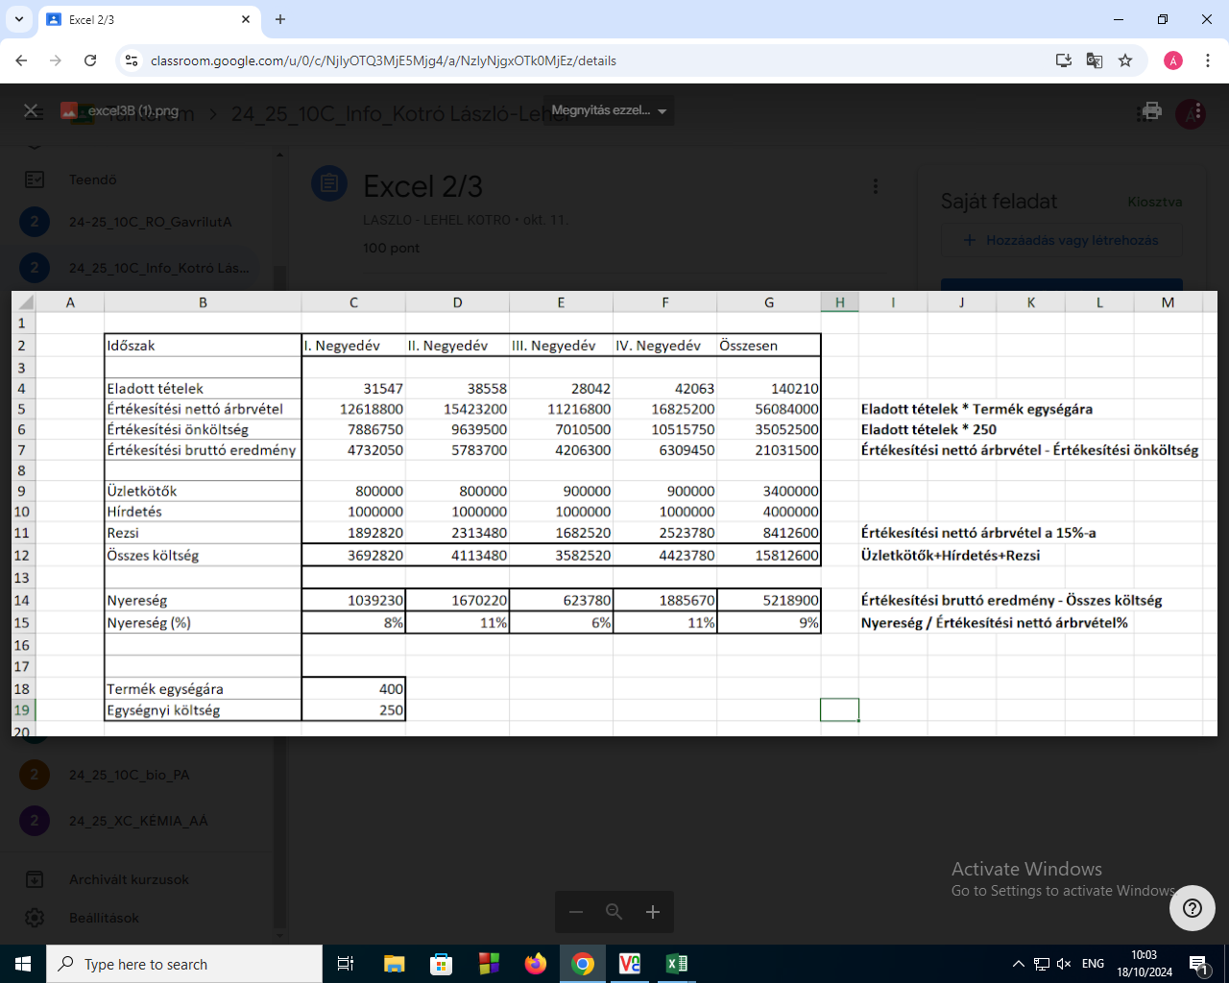Open Microsoft Store from the taskbar

[441, 964]
